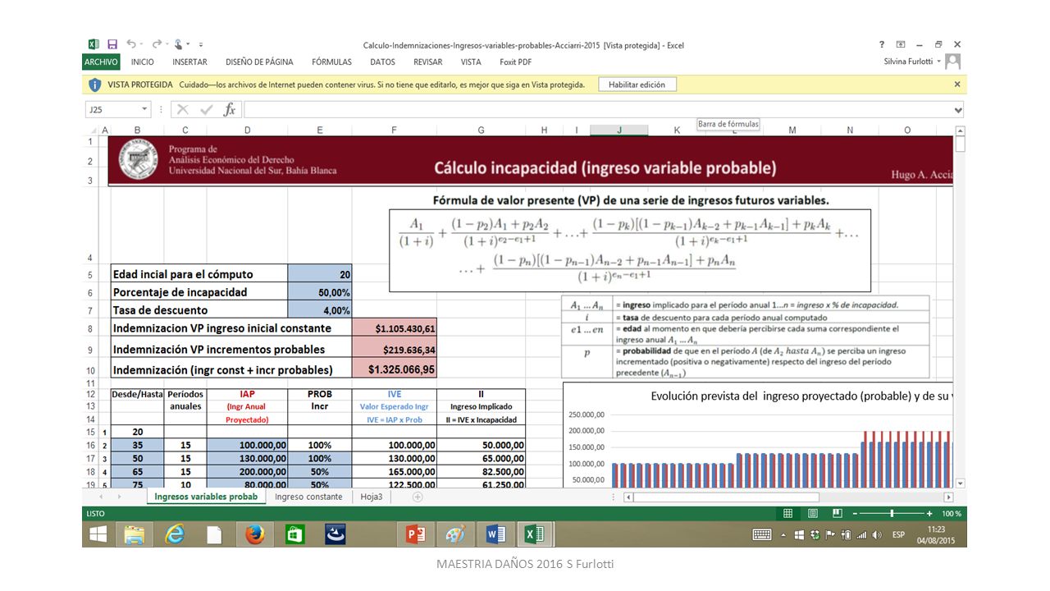Undo last action in quick access toolbar
Screen dimensions: 1050x591
point(131,44)
